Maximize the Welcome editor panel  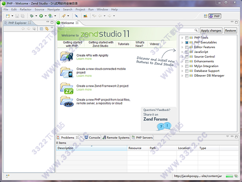point(236,22)
